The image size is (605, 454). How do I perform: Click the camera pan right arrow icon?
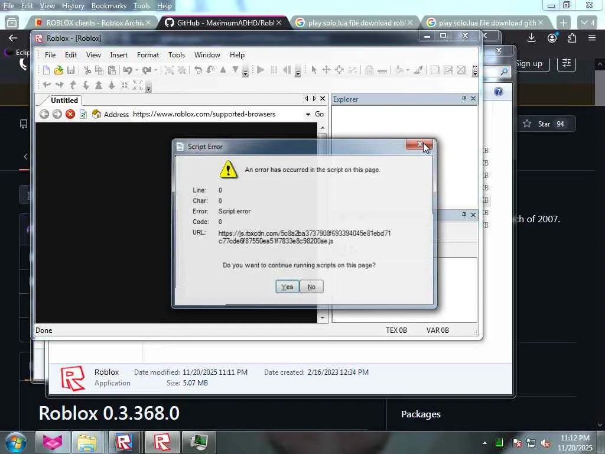point(60,85)
